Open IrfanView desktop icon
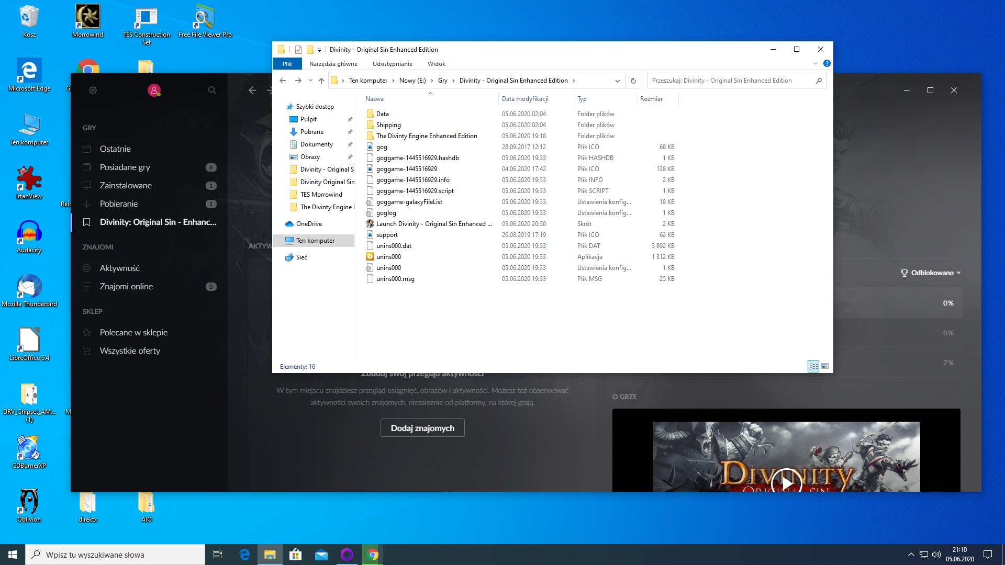Viewport: 1005px width, 565px height. click(29, 182)
